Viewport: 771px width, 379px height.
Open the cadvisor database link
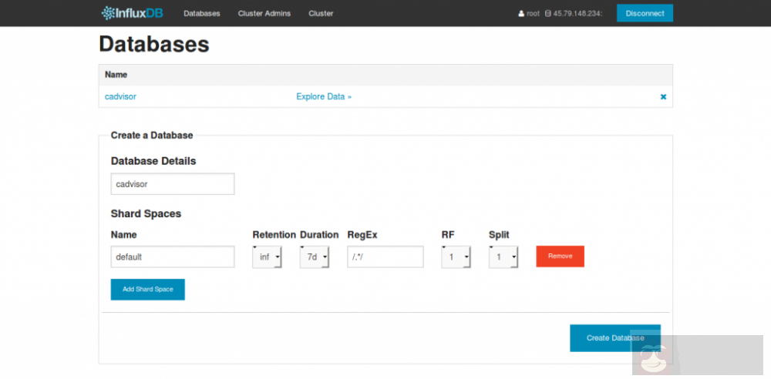[120, 97]
